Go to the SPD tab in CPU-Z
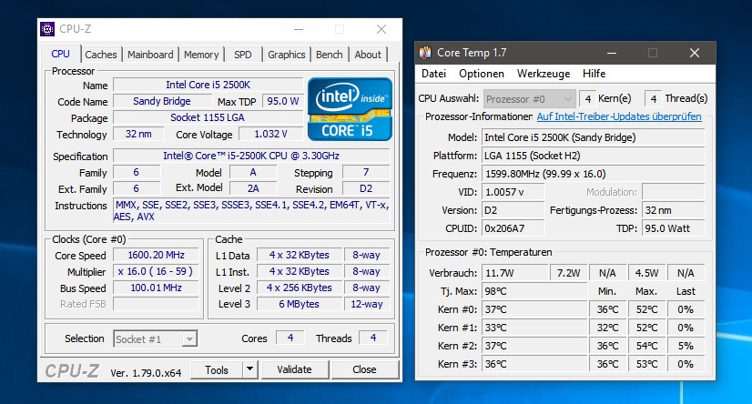 [x=243, y=55]
